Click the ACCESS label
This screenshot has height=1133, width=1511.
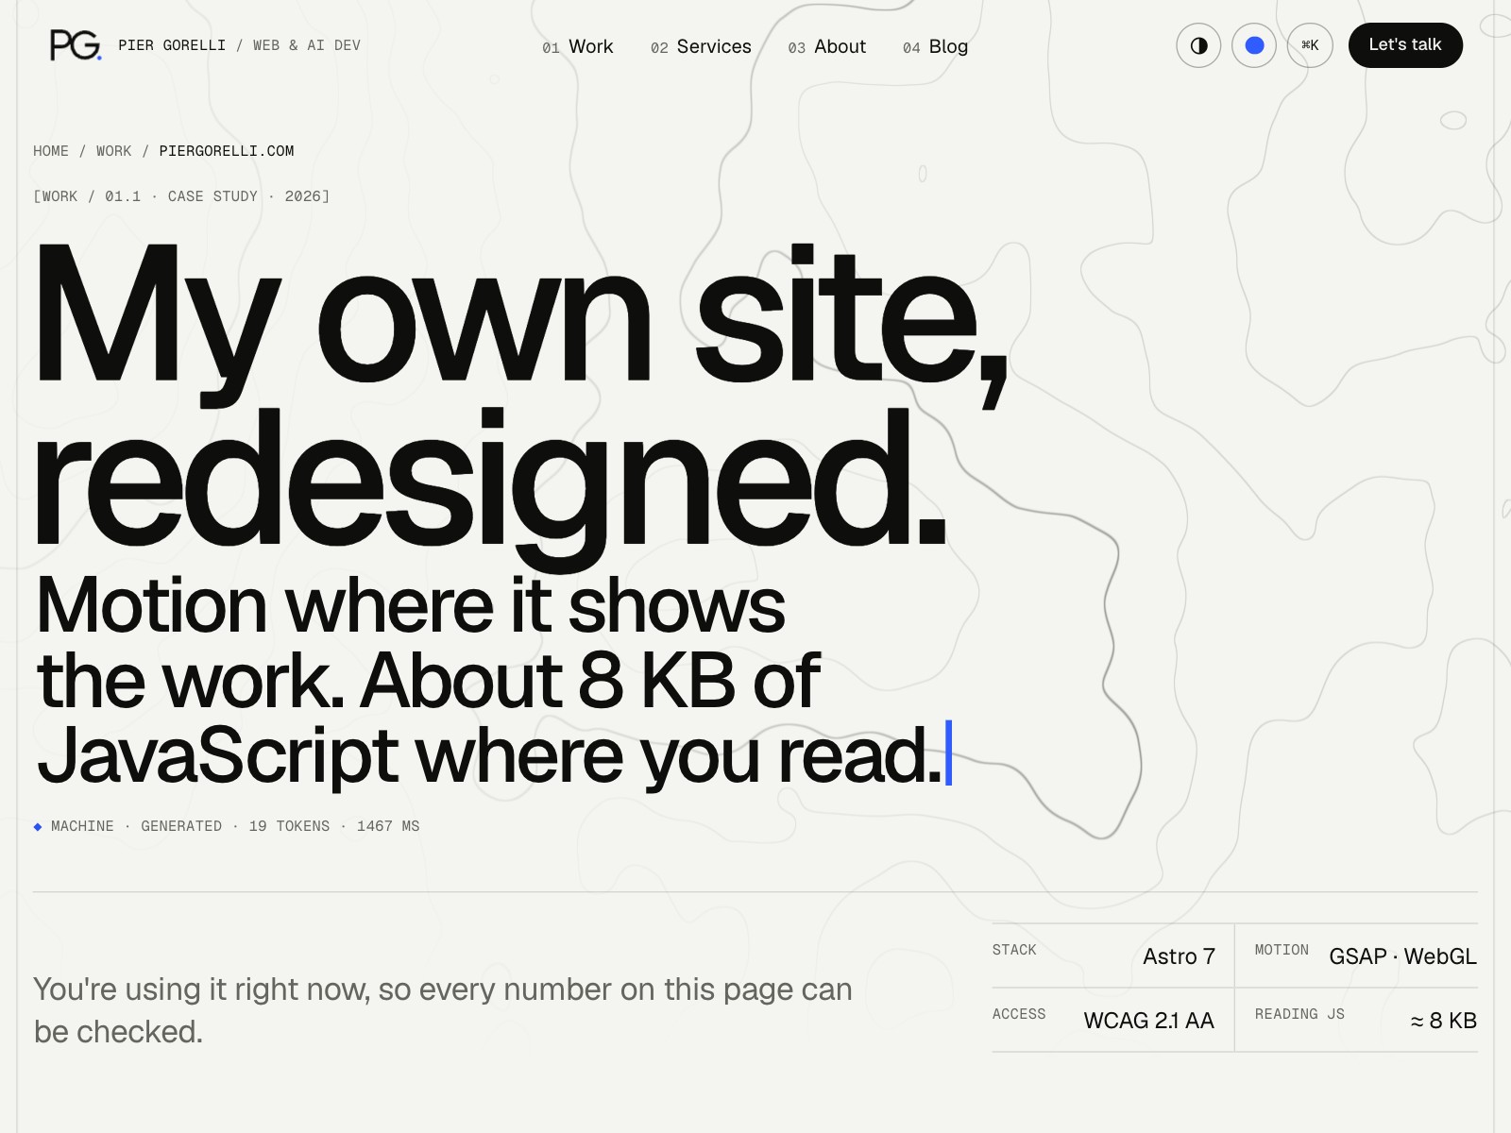click(1019, 1014)
